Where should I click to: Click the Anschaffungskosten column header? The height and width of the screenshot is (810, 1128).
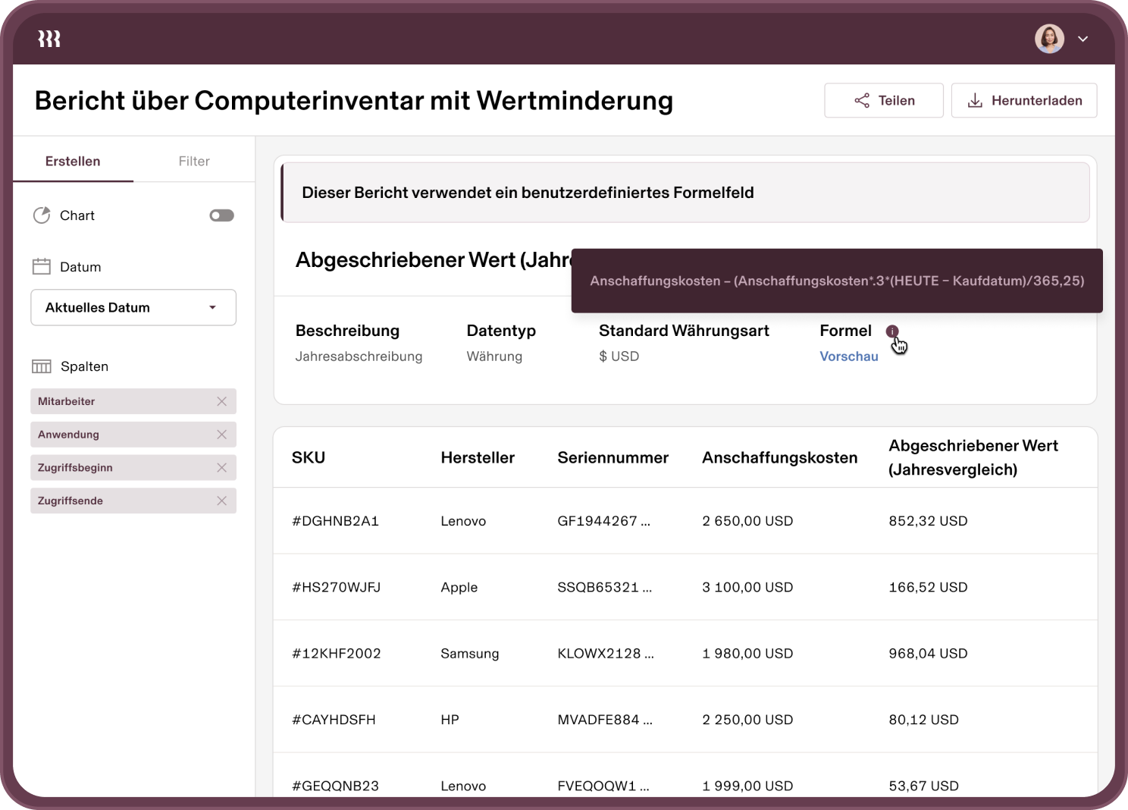pyautogui.click(x=779, y=458)
